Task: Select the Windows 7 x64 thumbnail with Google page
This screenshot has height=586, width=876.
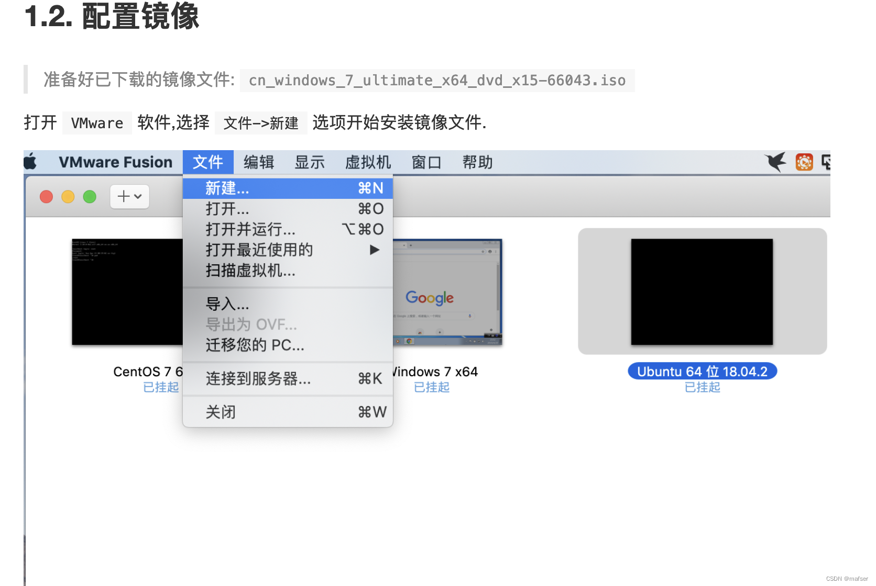Action: click(x=447, y=292)
